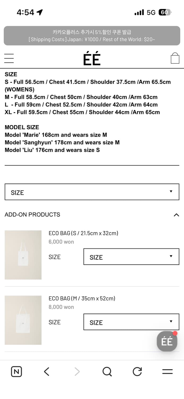Tap the ECO BAG S product thumbnail
The image size is (184, 399).
[23, 255]
